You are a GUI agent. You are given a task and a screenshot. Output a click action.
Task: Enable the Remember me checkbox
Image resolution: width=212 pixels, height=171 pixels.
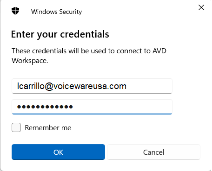[x=16, y=127]
